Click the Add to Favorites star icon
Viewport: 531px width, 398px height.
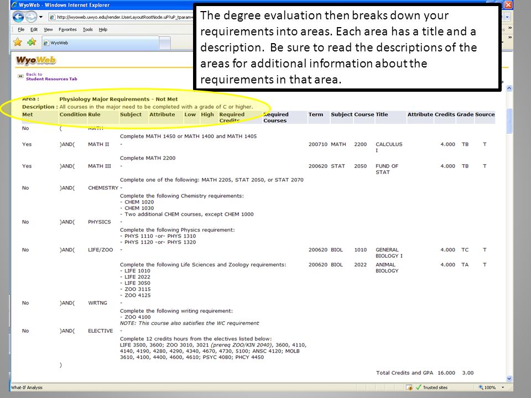[x=32, y=43]
